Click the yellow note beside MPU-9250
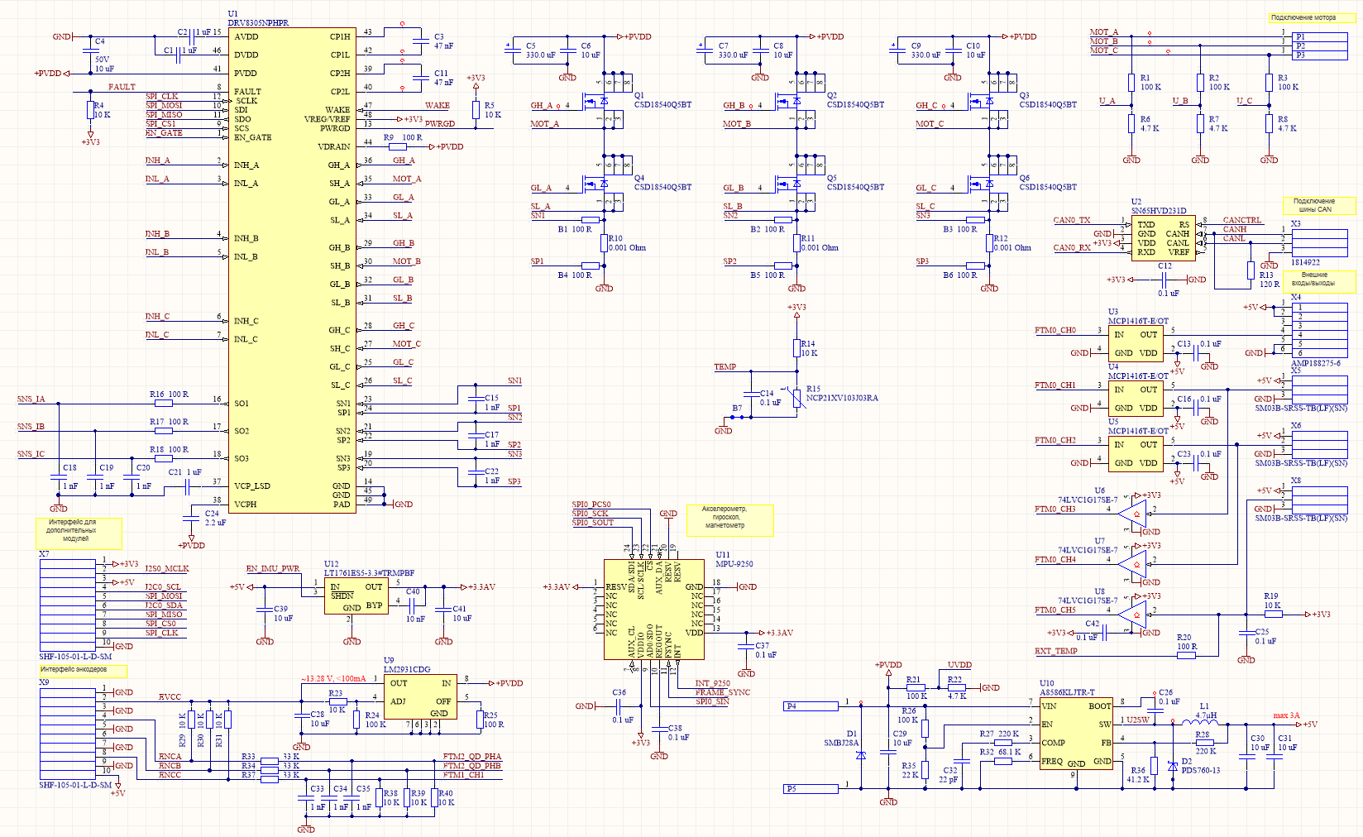This screenshot has height=837, width=1363. point(729,520)
